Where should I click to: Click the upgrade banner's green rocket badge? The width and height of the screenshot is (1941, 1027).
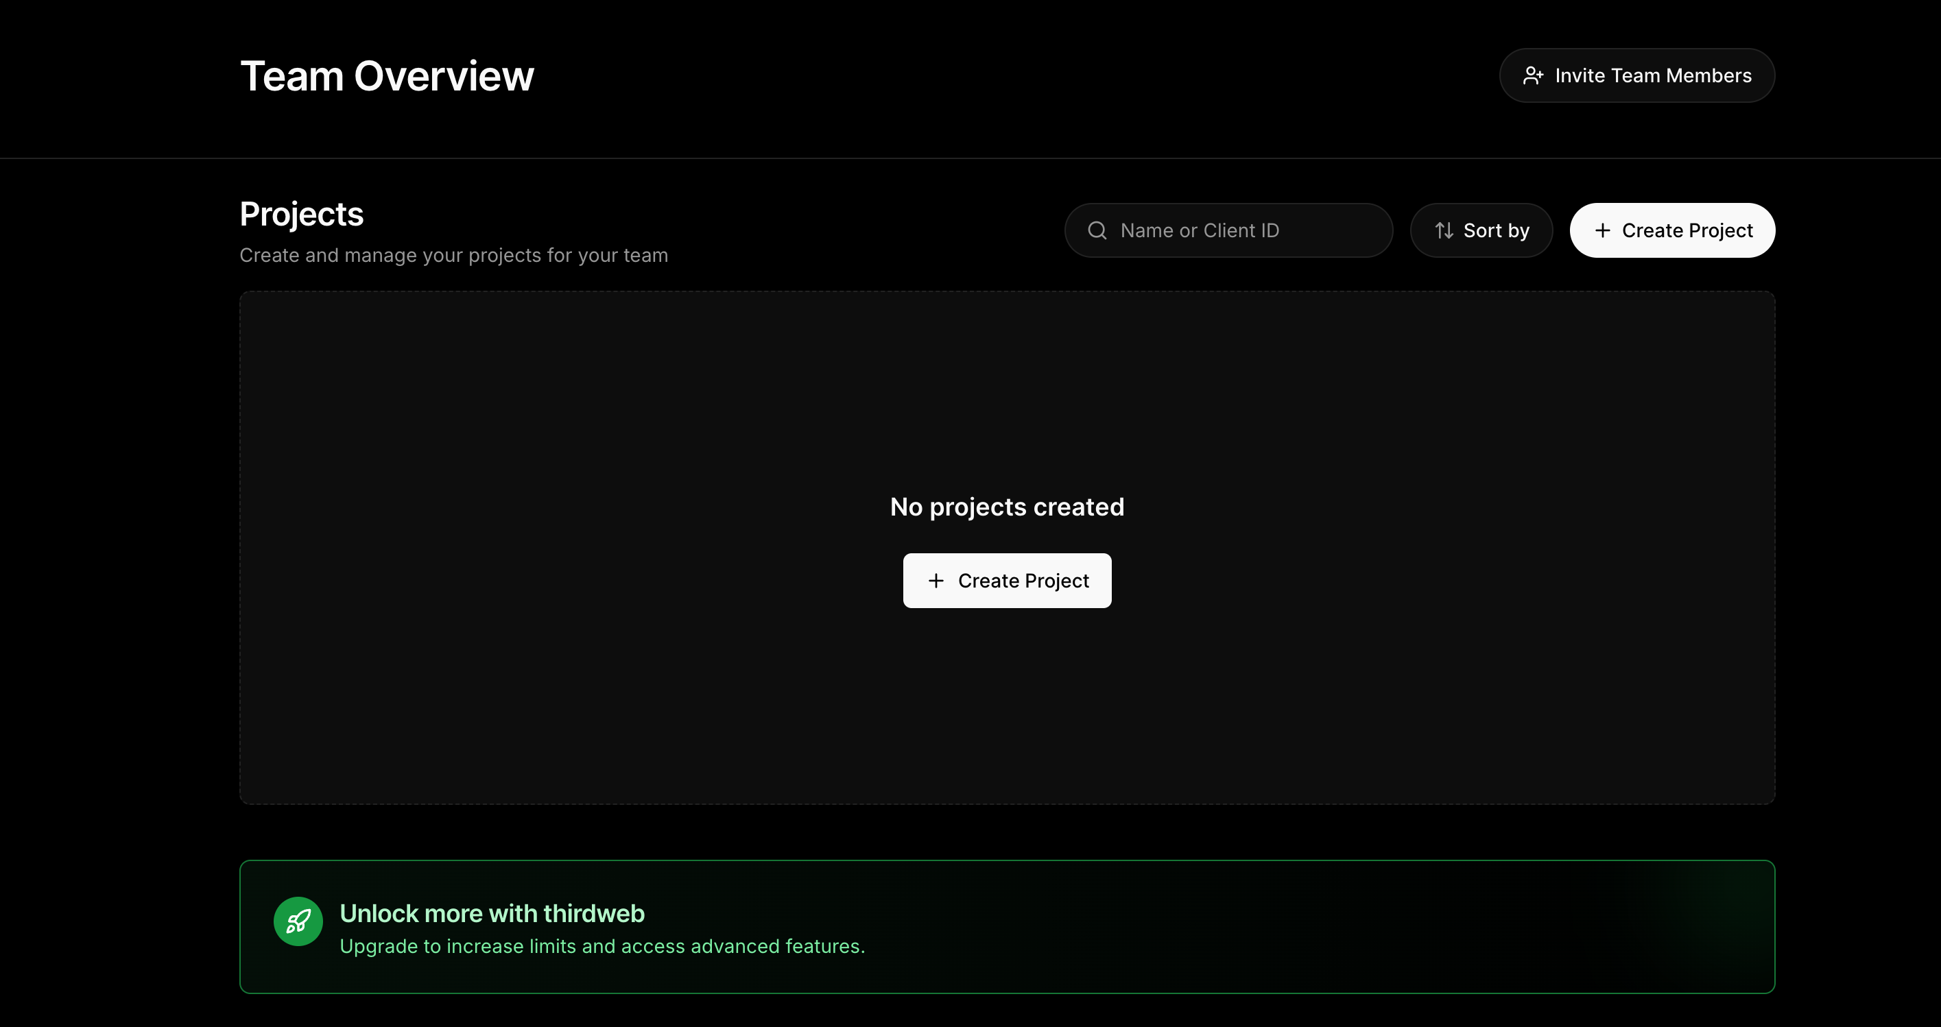point(298,921)
